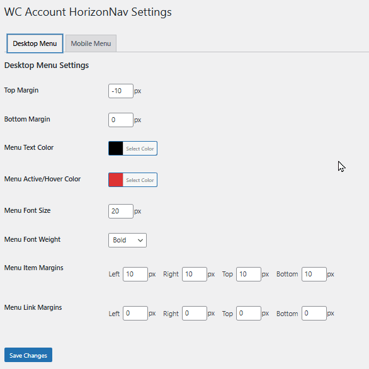Click the Menu Font Size input field
369x369 pixels.
[x=121, y=211]
